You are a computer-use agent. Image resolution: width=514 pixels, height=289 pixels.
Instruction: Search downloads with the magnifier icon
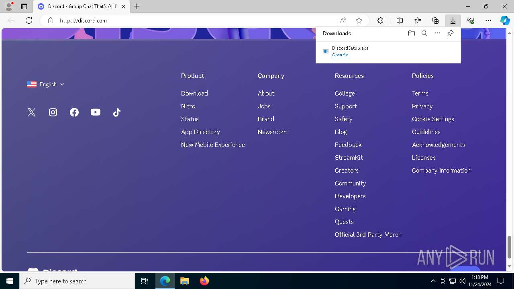click(424, 33)
